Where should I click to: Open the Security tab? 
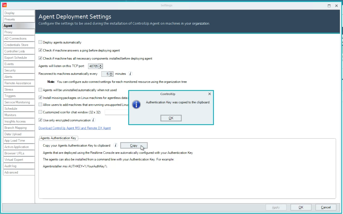pyautogui.click(x=19, y=70)
